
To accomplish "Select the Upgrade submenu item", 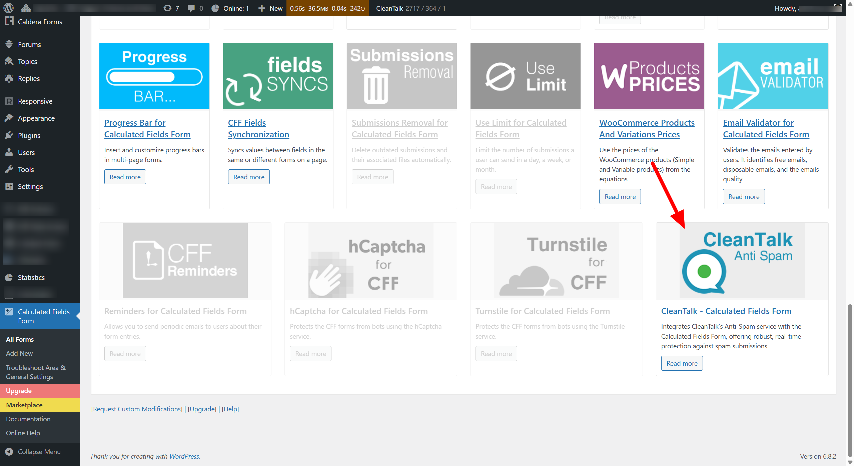I will (19, 391).
